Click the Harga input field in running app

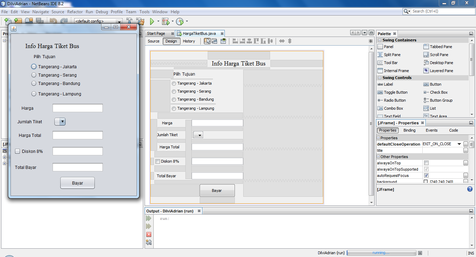(77, 108)
